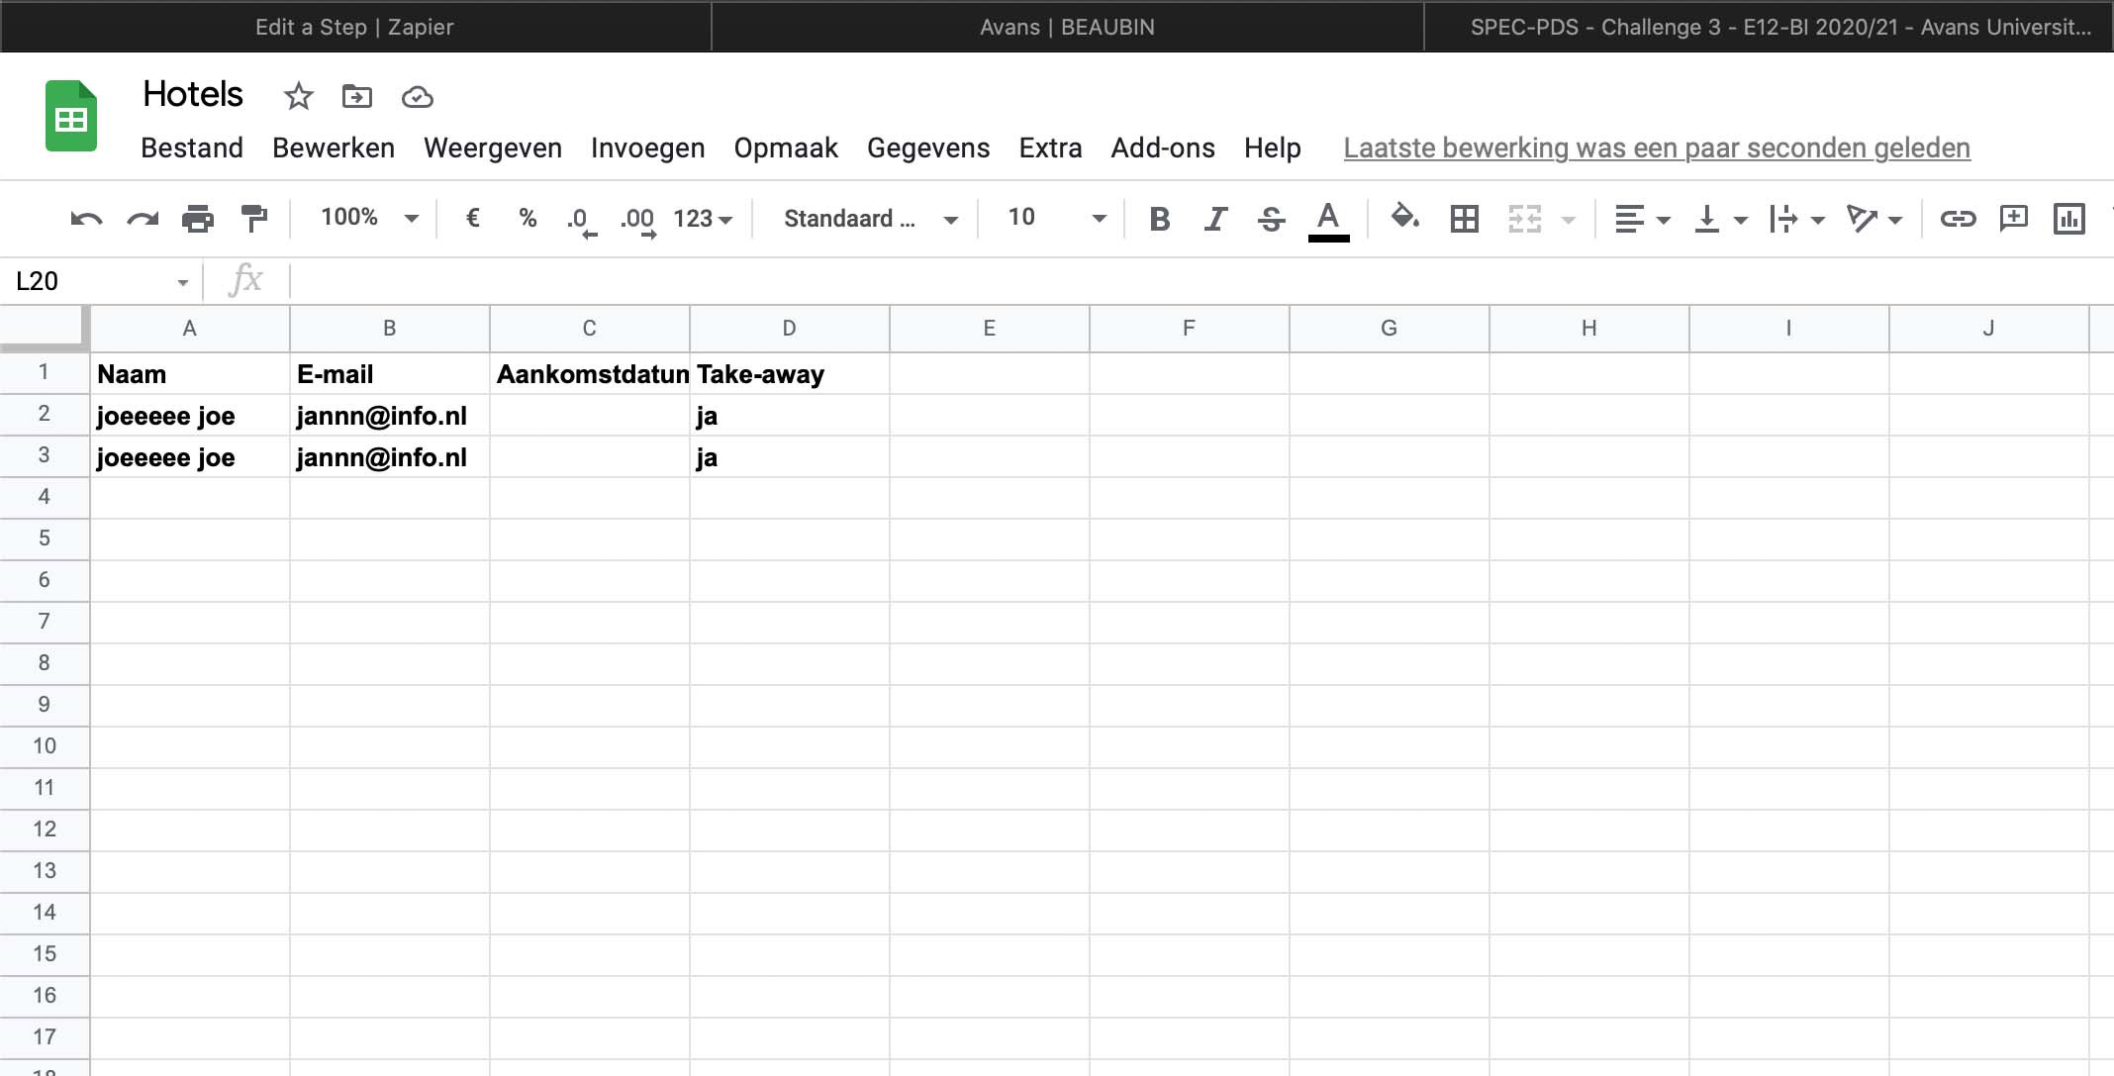Open text color picker
Viewport: 2114px width, 1076px height.
(x=1328, y=220)
